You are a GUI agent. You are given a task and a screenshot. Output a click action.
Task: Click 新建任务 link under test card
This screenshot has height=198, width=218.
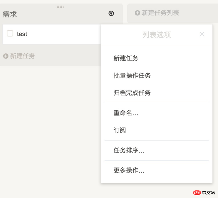click(22, 56)
